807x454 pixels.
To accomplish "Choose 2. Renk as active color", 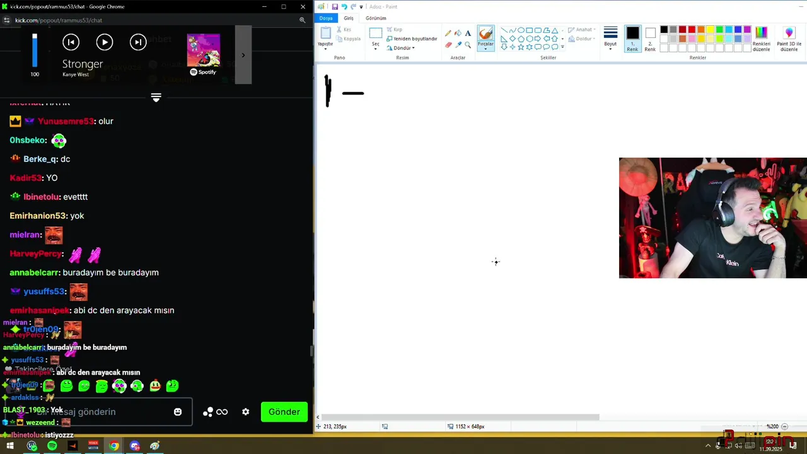I will pos(650,38).
